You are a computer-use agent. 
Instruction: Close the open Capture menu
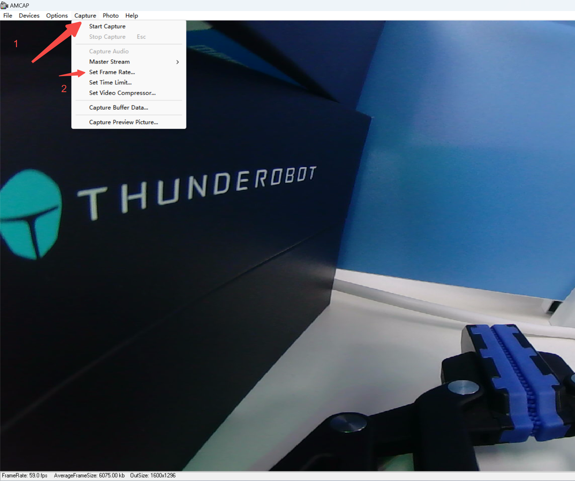point(85,15)
